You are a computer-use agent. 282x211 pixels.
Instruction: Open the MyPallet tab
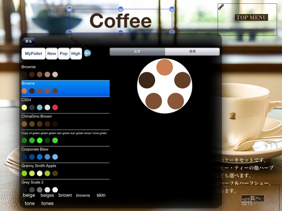pos(33,53)
